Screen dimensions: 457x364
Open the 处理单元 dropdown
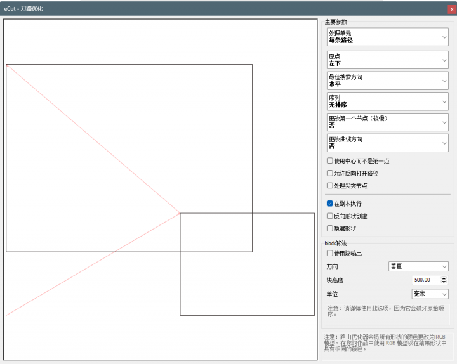click(x=387, y=37)
